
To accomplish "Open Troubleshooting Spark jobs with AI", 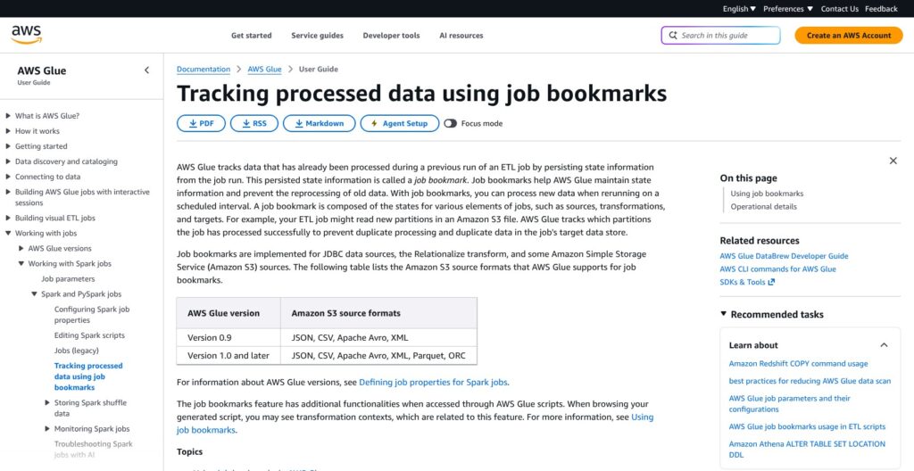I will tap(93, 450).
